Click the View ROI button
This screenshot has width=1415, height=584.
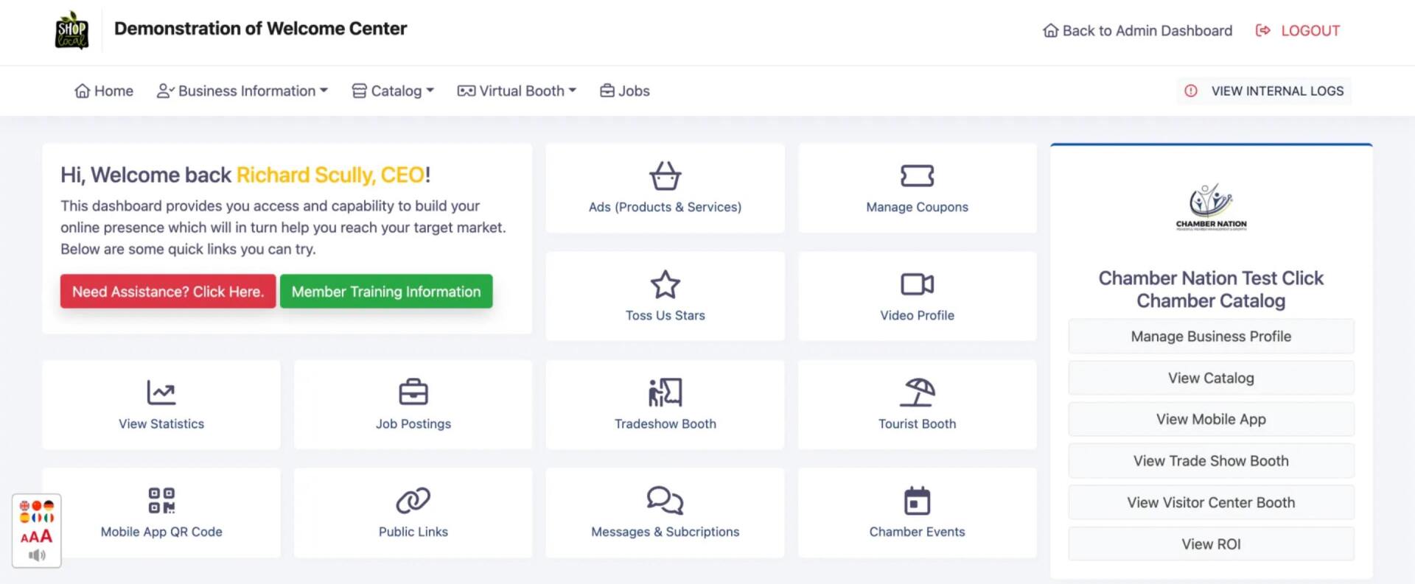pos(1211,544)
